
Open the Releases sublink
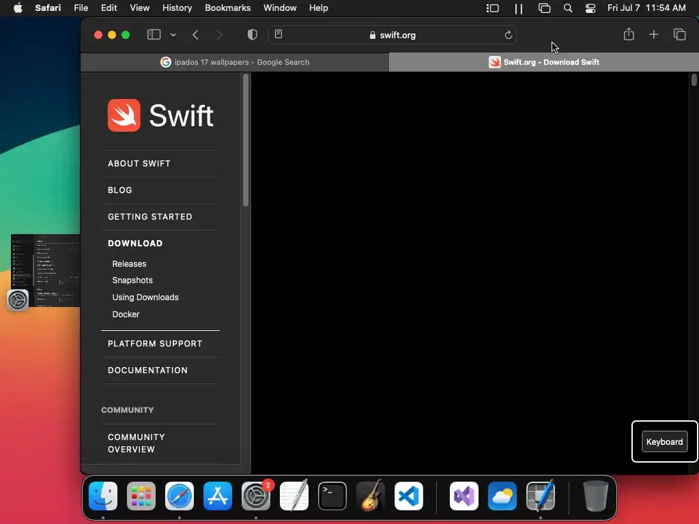129,264
